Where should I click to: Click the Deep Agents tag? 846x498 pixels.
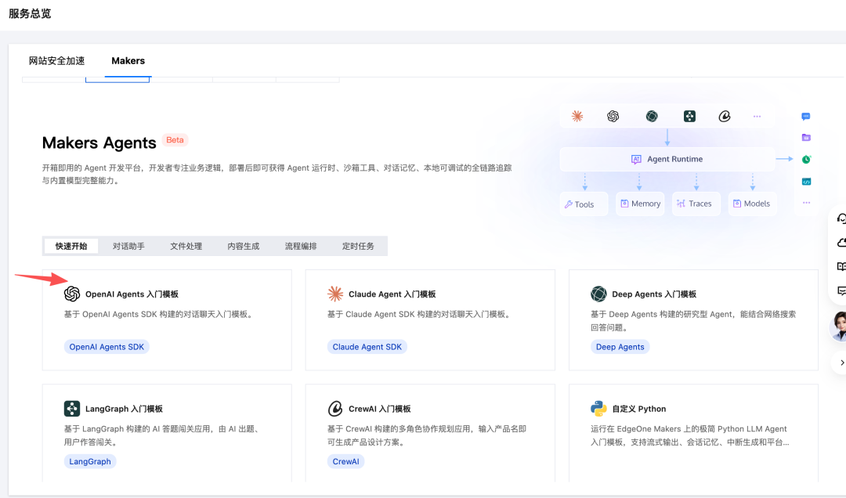pos(620,347)
